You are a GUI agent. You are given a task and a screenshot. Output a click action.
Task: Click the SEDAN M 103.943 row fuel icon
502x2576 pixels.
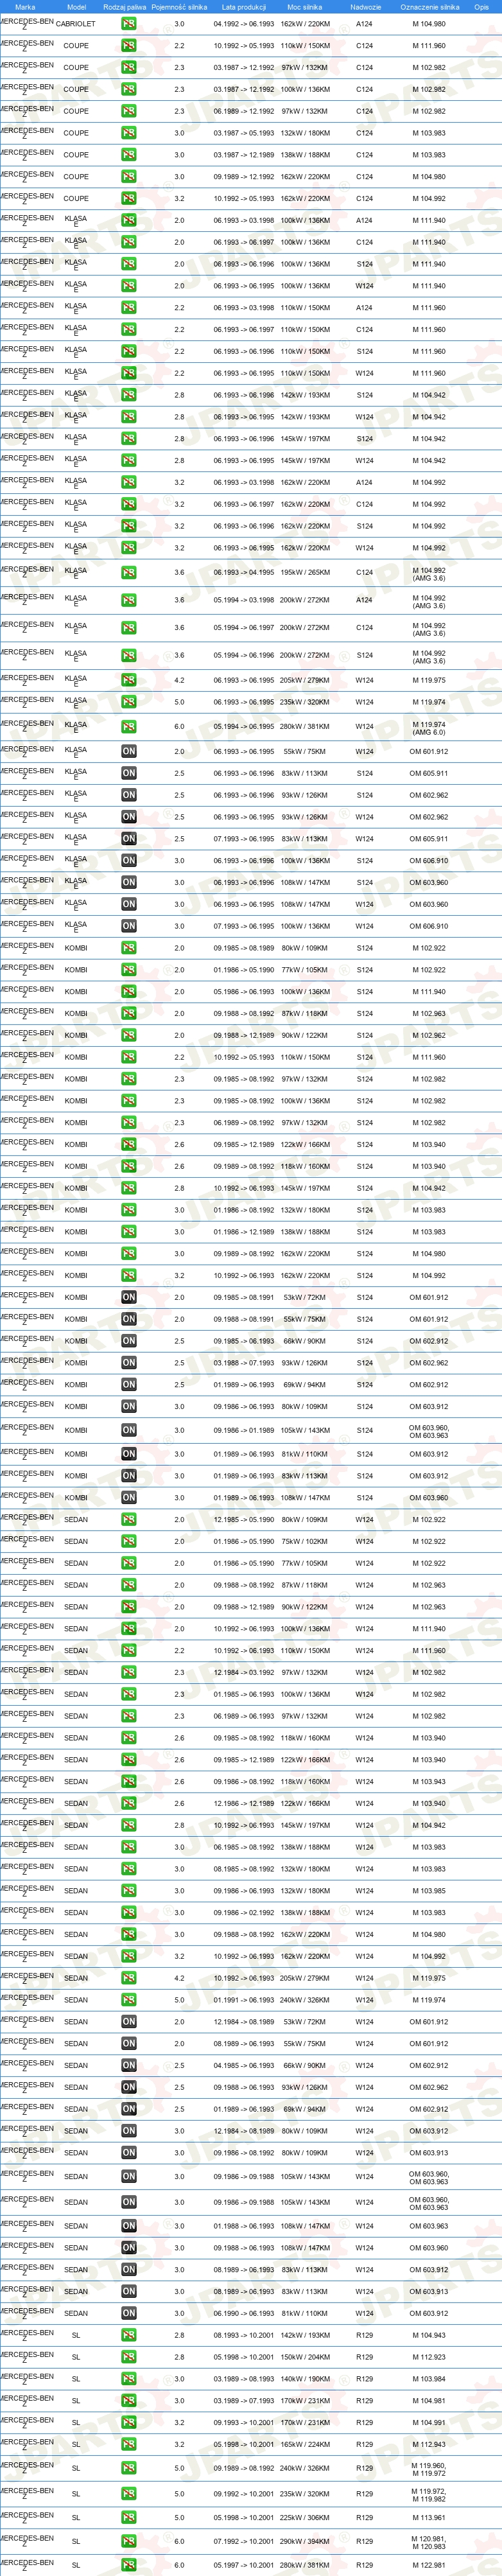pyautogui.click(x=129, y=1782)
